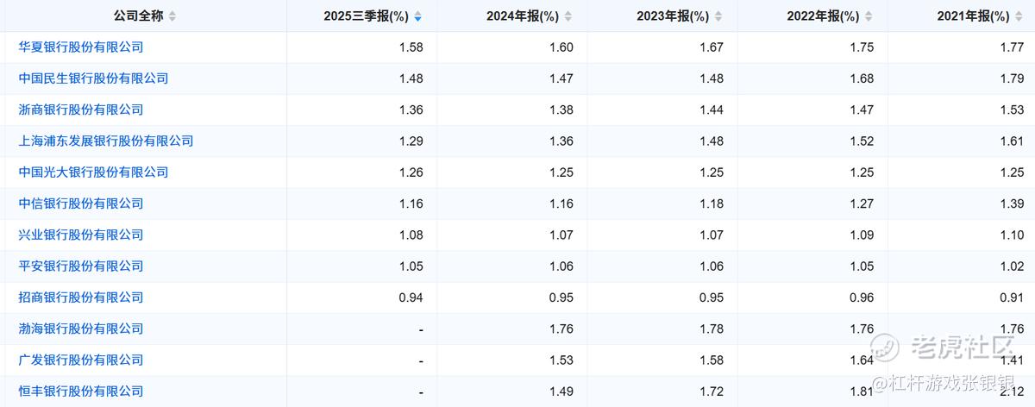Open 华夏银行股份有限公司 link
Viewport: 1035px width, 407px height.
pyautogui.click(x=81, y=47)
